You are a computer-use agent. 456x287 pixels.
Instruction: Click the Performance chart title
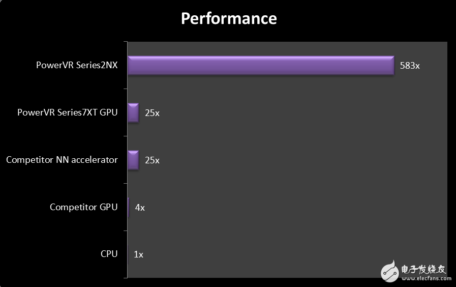(x=229, y=19)
